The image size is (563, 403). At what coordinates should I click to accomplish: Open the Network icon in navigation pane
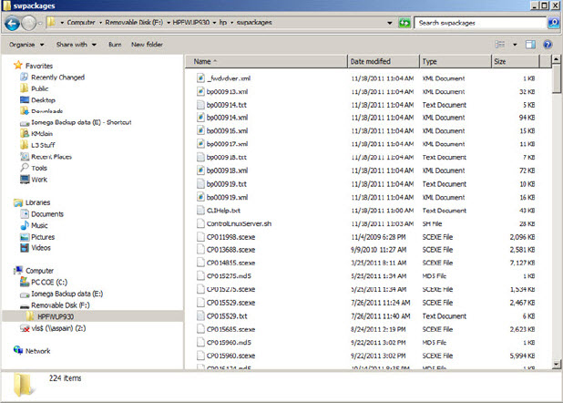18,350
